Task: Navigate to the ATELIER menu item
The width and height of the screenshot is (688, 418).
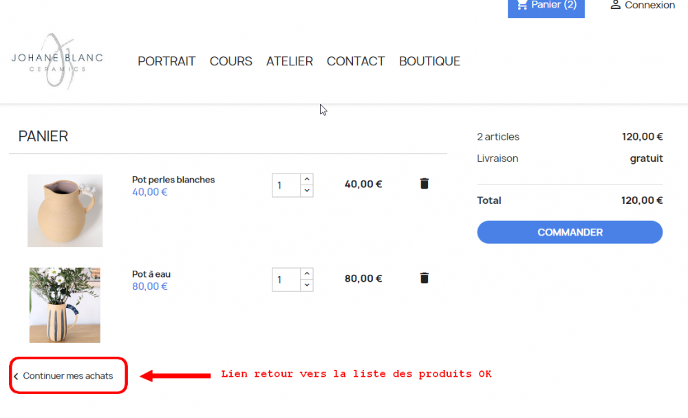Action: 290,61
